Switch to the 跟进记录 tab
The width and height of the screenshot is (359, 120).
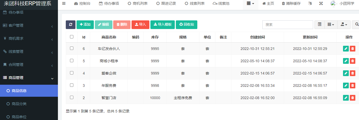[x=166, y=4]
